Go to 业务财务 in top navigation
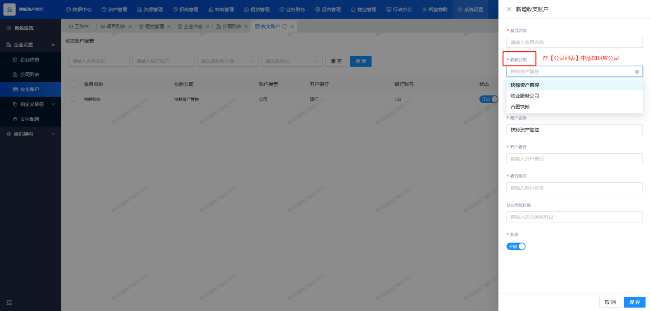Viewport: 651px width, 311px height. (x=292, y=10)
